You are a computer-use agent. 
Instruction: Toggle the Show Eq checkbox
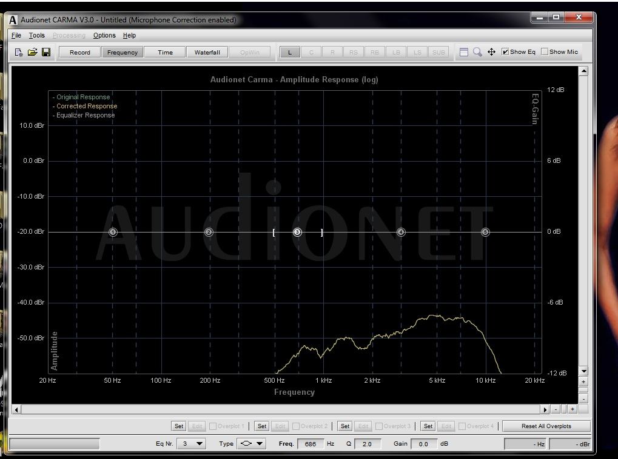pyautogui.click(x=518, y=52)
